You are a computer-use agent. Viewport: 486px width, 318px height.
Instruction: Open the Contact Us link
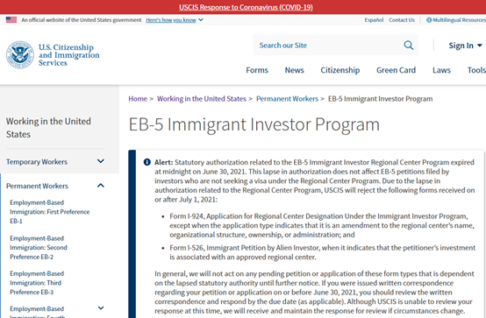point(402,20)
